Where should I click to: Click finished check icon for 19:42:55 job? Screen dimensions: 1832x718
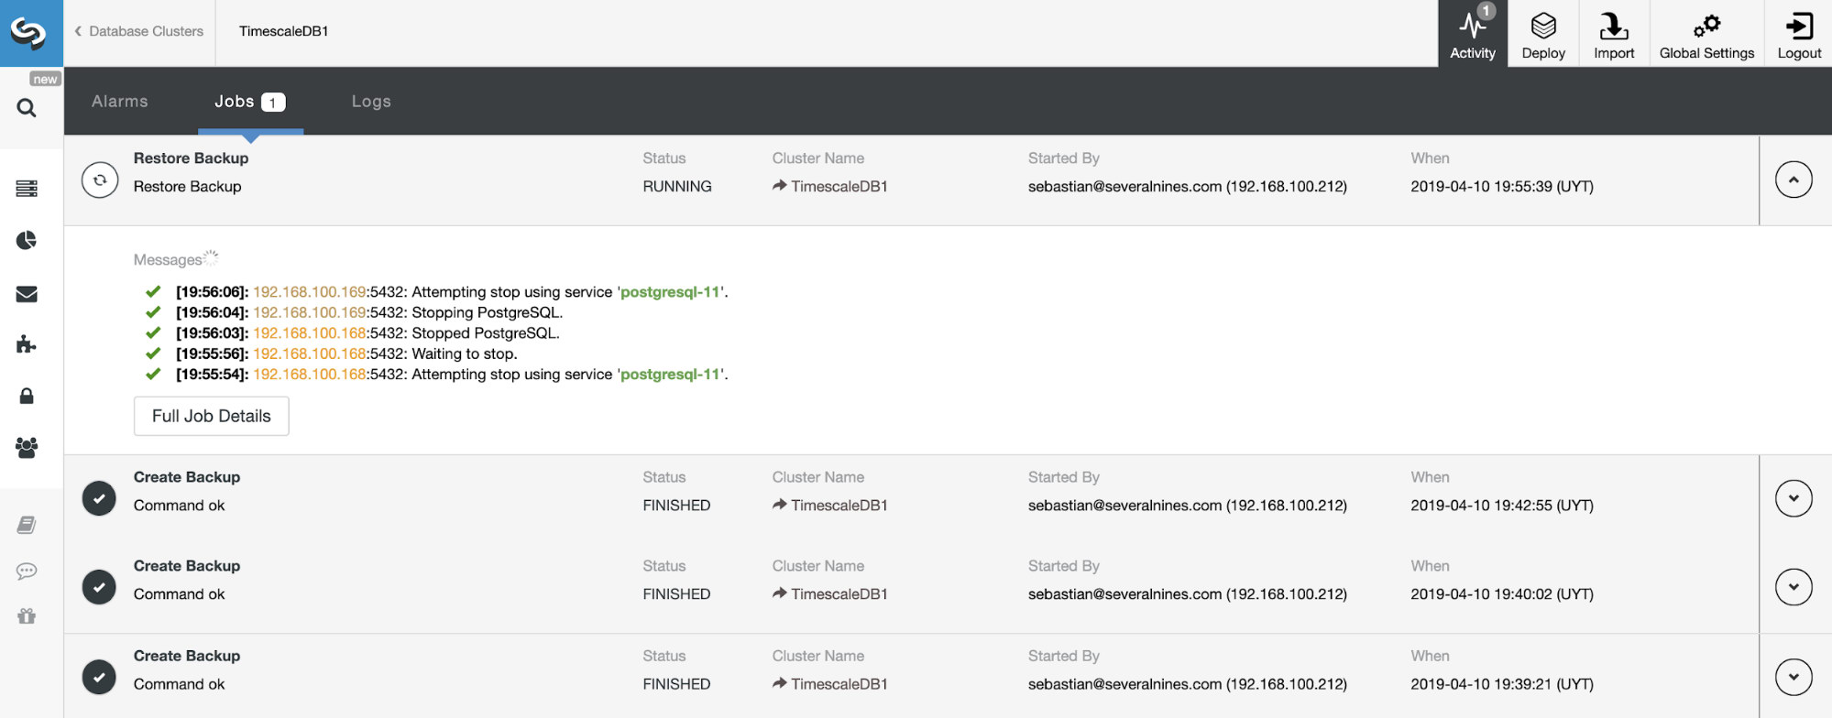99,498
